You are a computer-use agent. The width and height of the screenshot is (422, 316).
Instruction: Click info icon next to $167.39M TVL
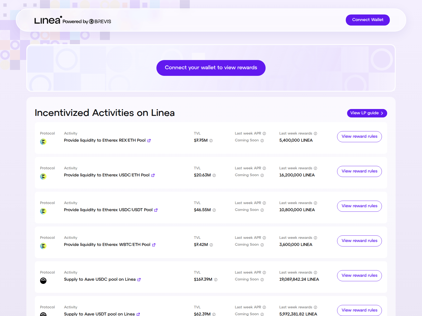[216, 280]
